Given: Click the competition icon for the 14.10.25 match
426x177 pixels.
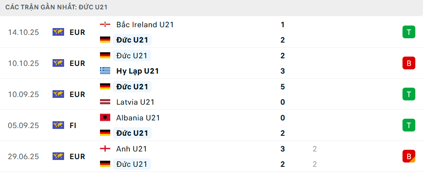Looking at the screenshot, I should pos(58,32).
